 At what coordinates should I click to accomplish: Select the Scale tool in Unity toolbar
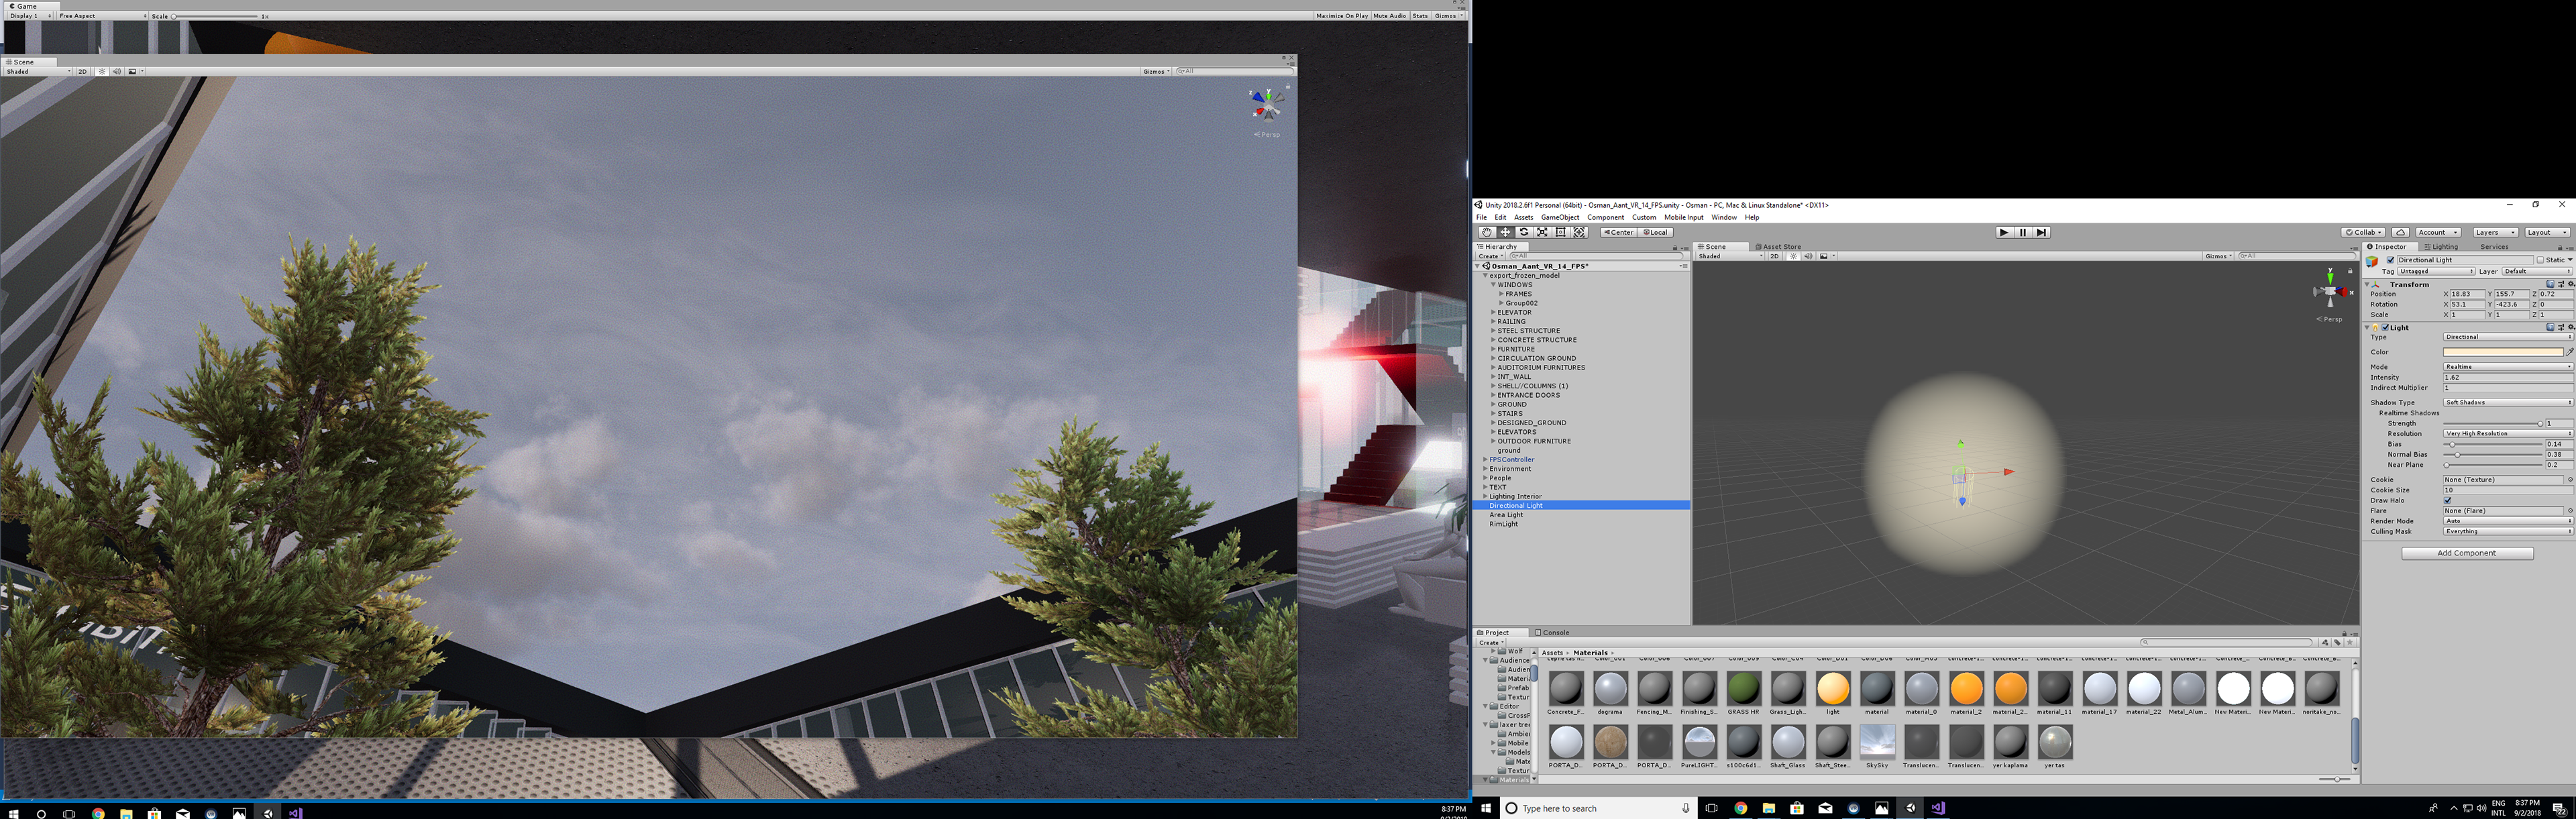[1542, 232]
